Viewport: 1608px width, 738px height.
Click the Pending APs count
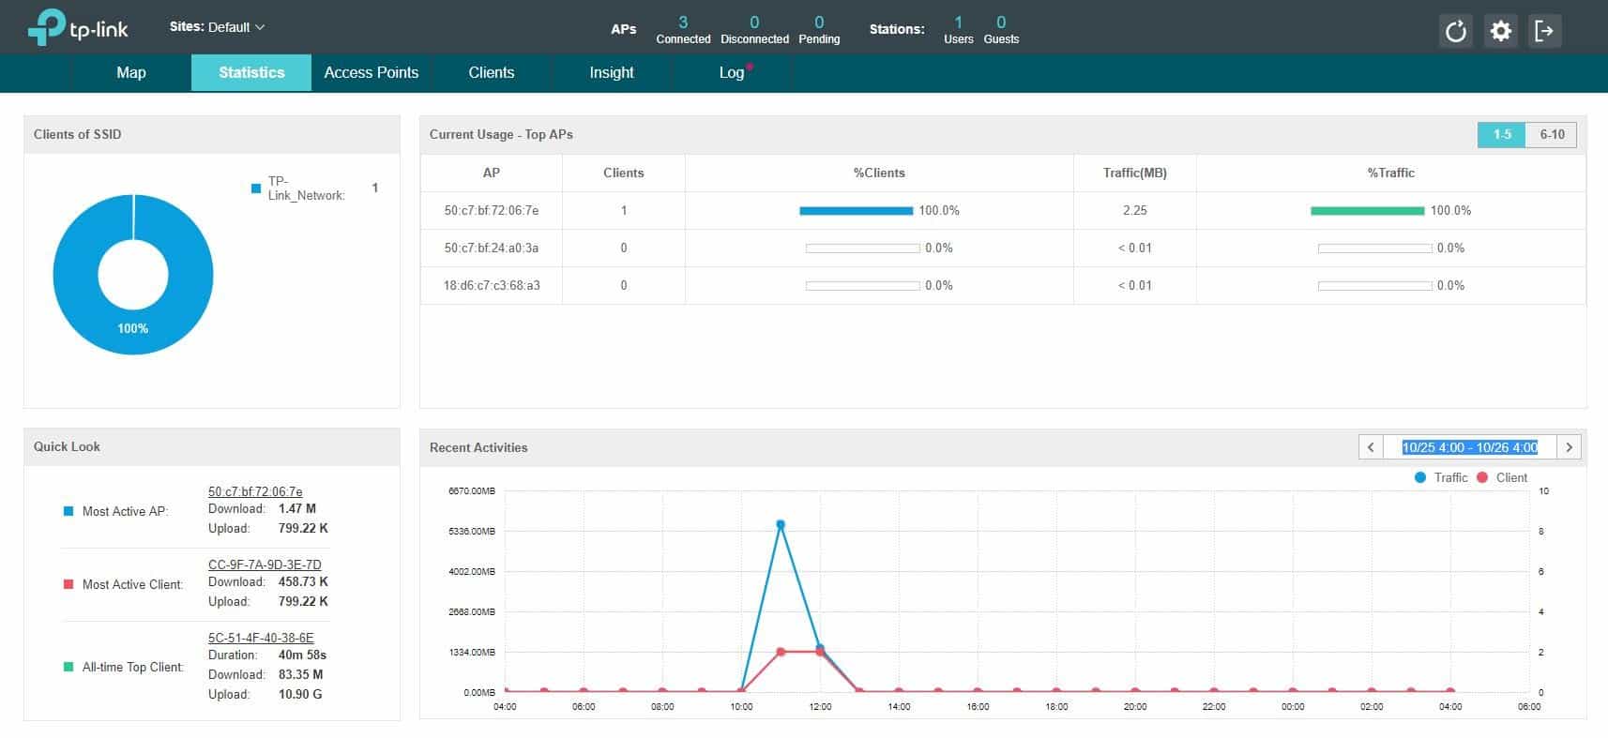click(x=819, y=23)
